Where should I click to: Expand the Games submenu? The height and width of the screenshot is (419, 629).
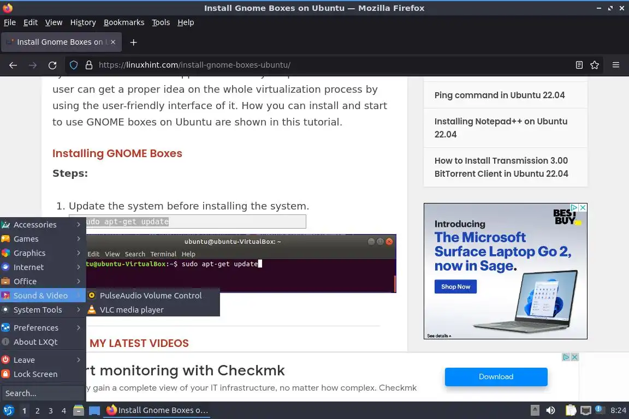(43, 238)
